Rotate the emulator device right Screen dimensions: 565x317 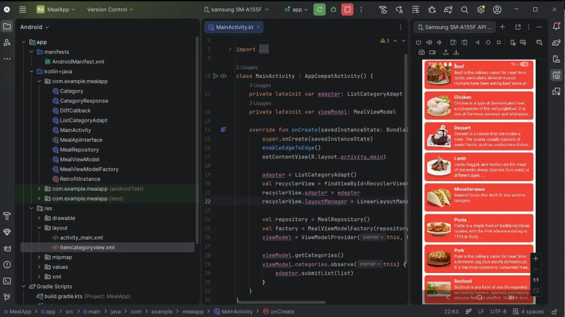(464, 42)
